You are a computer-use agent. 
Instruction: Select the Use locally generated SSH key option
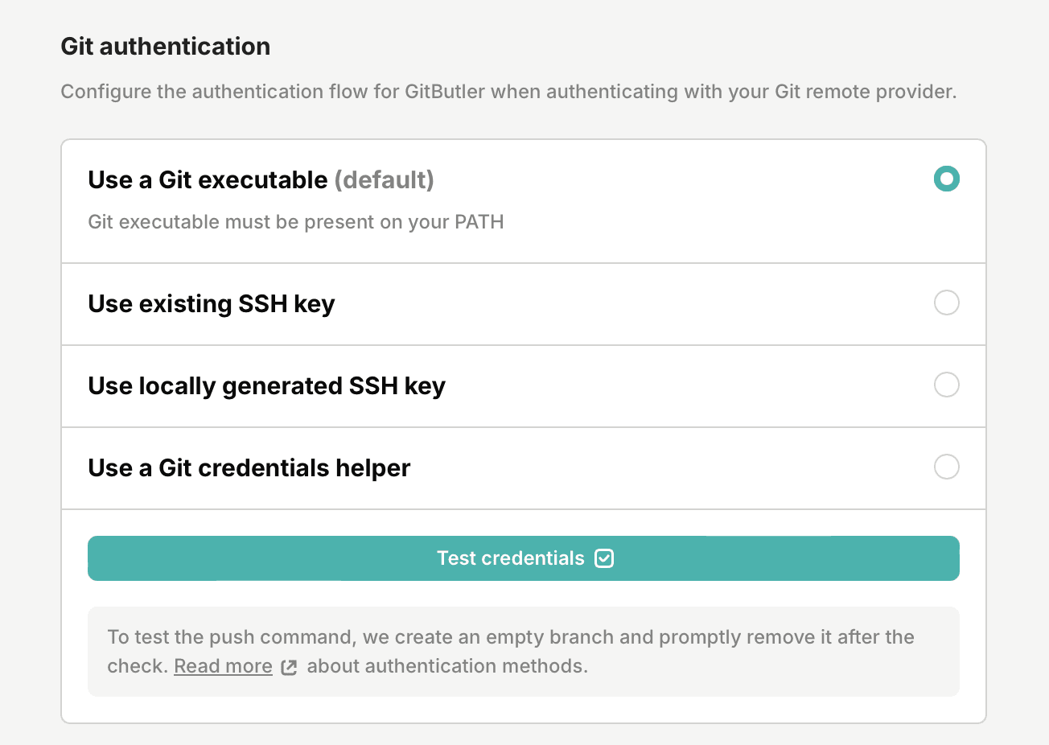pyautogui.click(x=947, y=385)
